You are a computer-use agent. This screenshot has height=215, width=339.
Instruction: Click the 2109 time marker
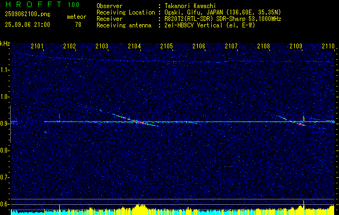tap(296, 46)
